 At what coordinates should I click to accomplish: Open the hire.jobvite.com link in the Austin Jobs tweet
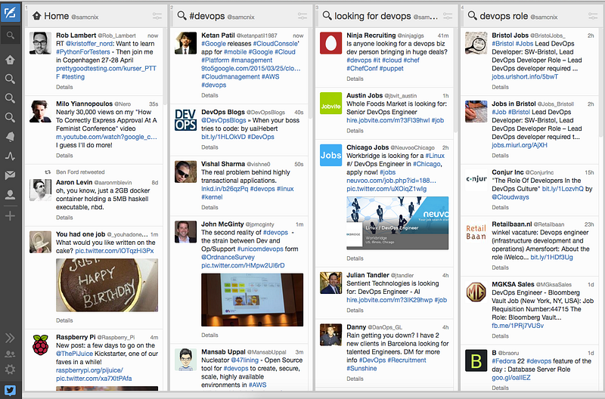pyautogui.click(x=388, y=120)
